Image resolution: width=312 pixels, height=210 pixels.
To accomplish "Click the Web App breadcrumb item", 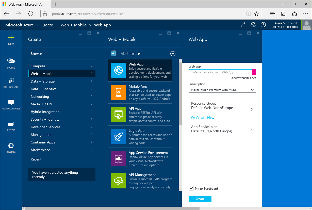I will pyautogui.click(x=102, y=25).
